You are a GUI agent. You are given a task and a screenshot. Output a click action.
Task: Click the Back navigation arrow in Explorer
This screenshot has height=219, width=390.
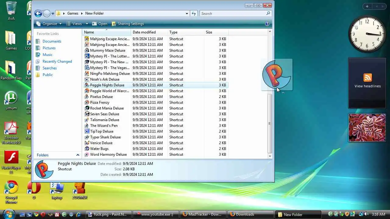click(38, 13)
